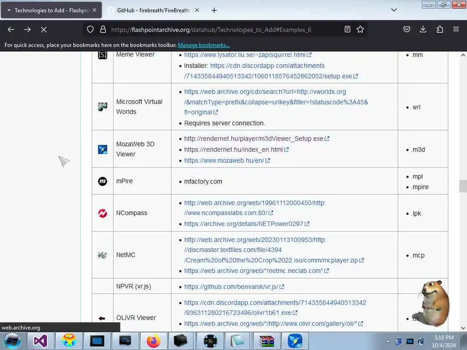Click the Meme Viewer icon
The height and width of the screenshot is (350, 467).
coord(103,55)
